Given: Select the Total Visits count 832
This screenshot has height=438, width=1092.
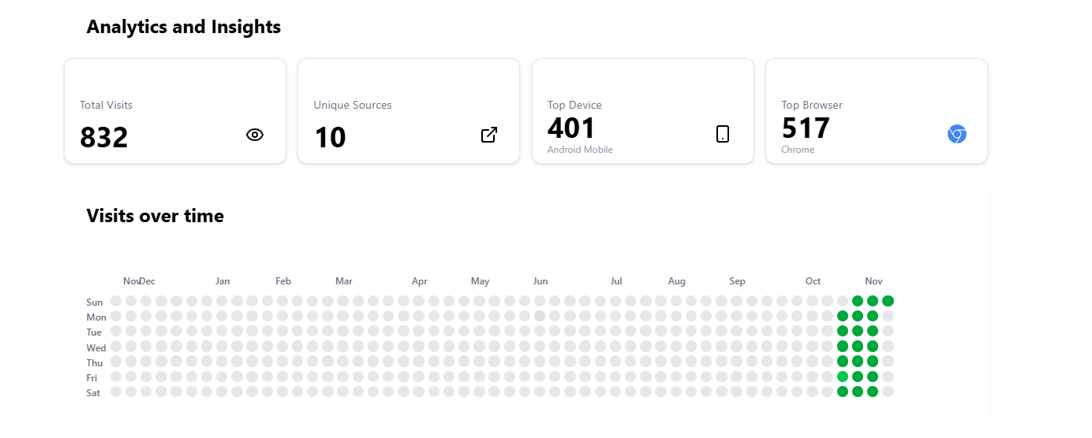Looking at the screenshot, I should (x=104, y=138).
